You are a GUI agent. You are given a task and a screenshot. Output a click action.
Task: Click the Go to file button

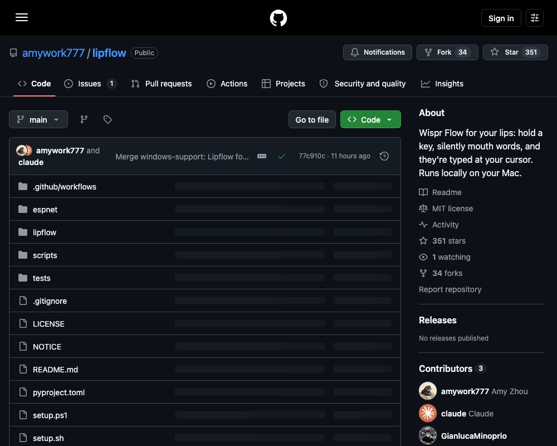(x=312, y=119)
